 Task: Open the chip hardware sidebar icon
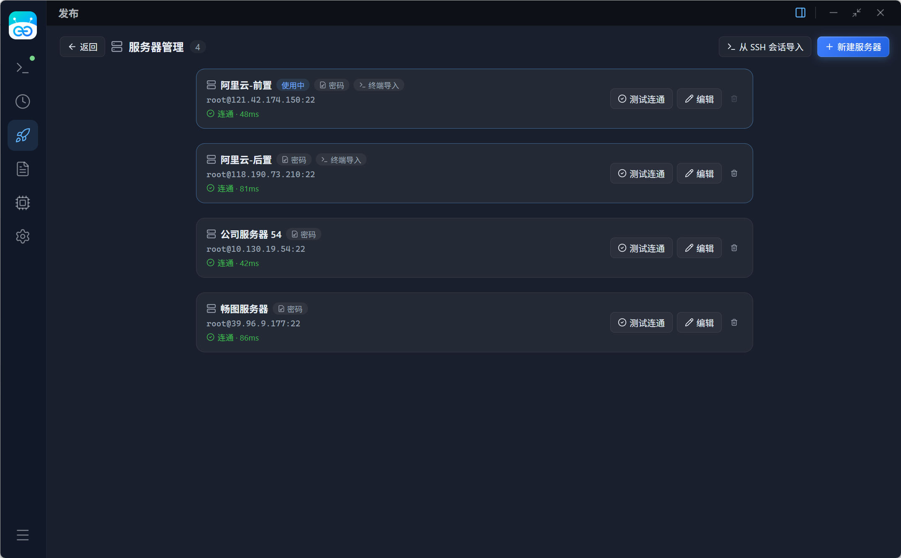click(23, 203)
